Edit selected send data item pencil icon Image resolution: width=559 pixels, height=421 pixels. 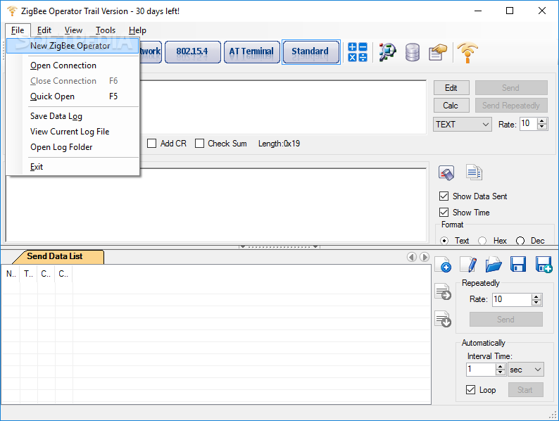point(468,265)
